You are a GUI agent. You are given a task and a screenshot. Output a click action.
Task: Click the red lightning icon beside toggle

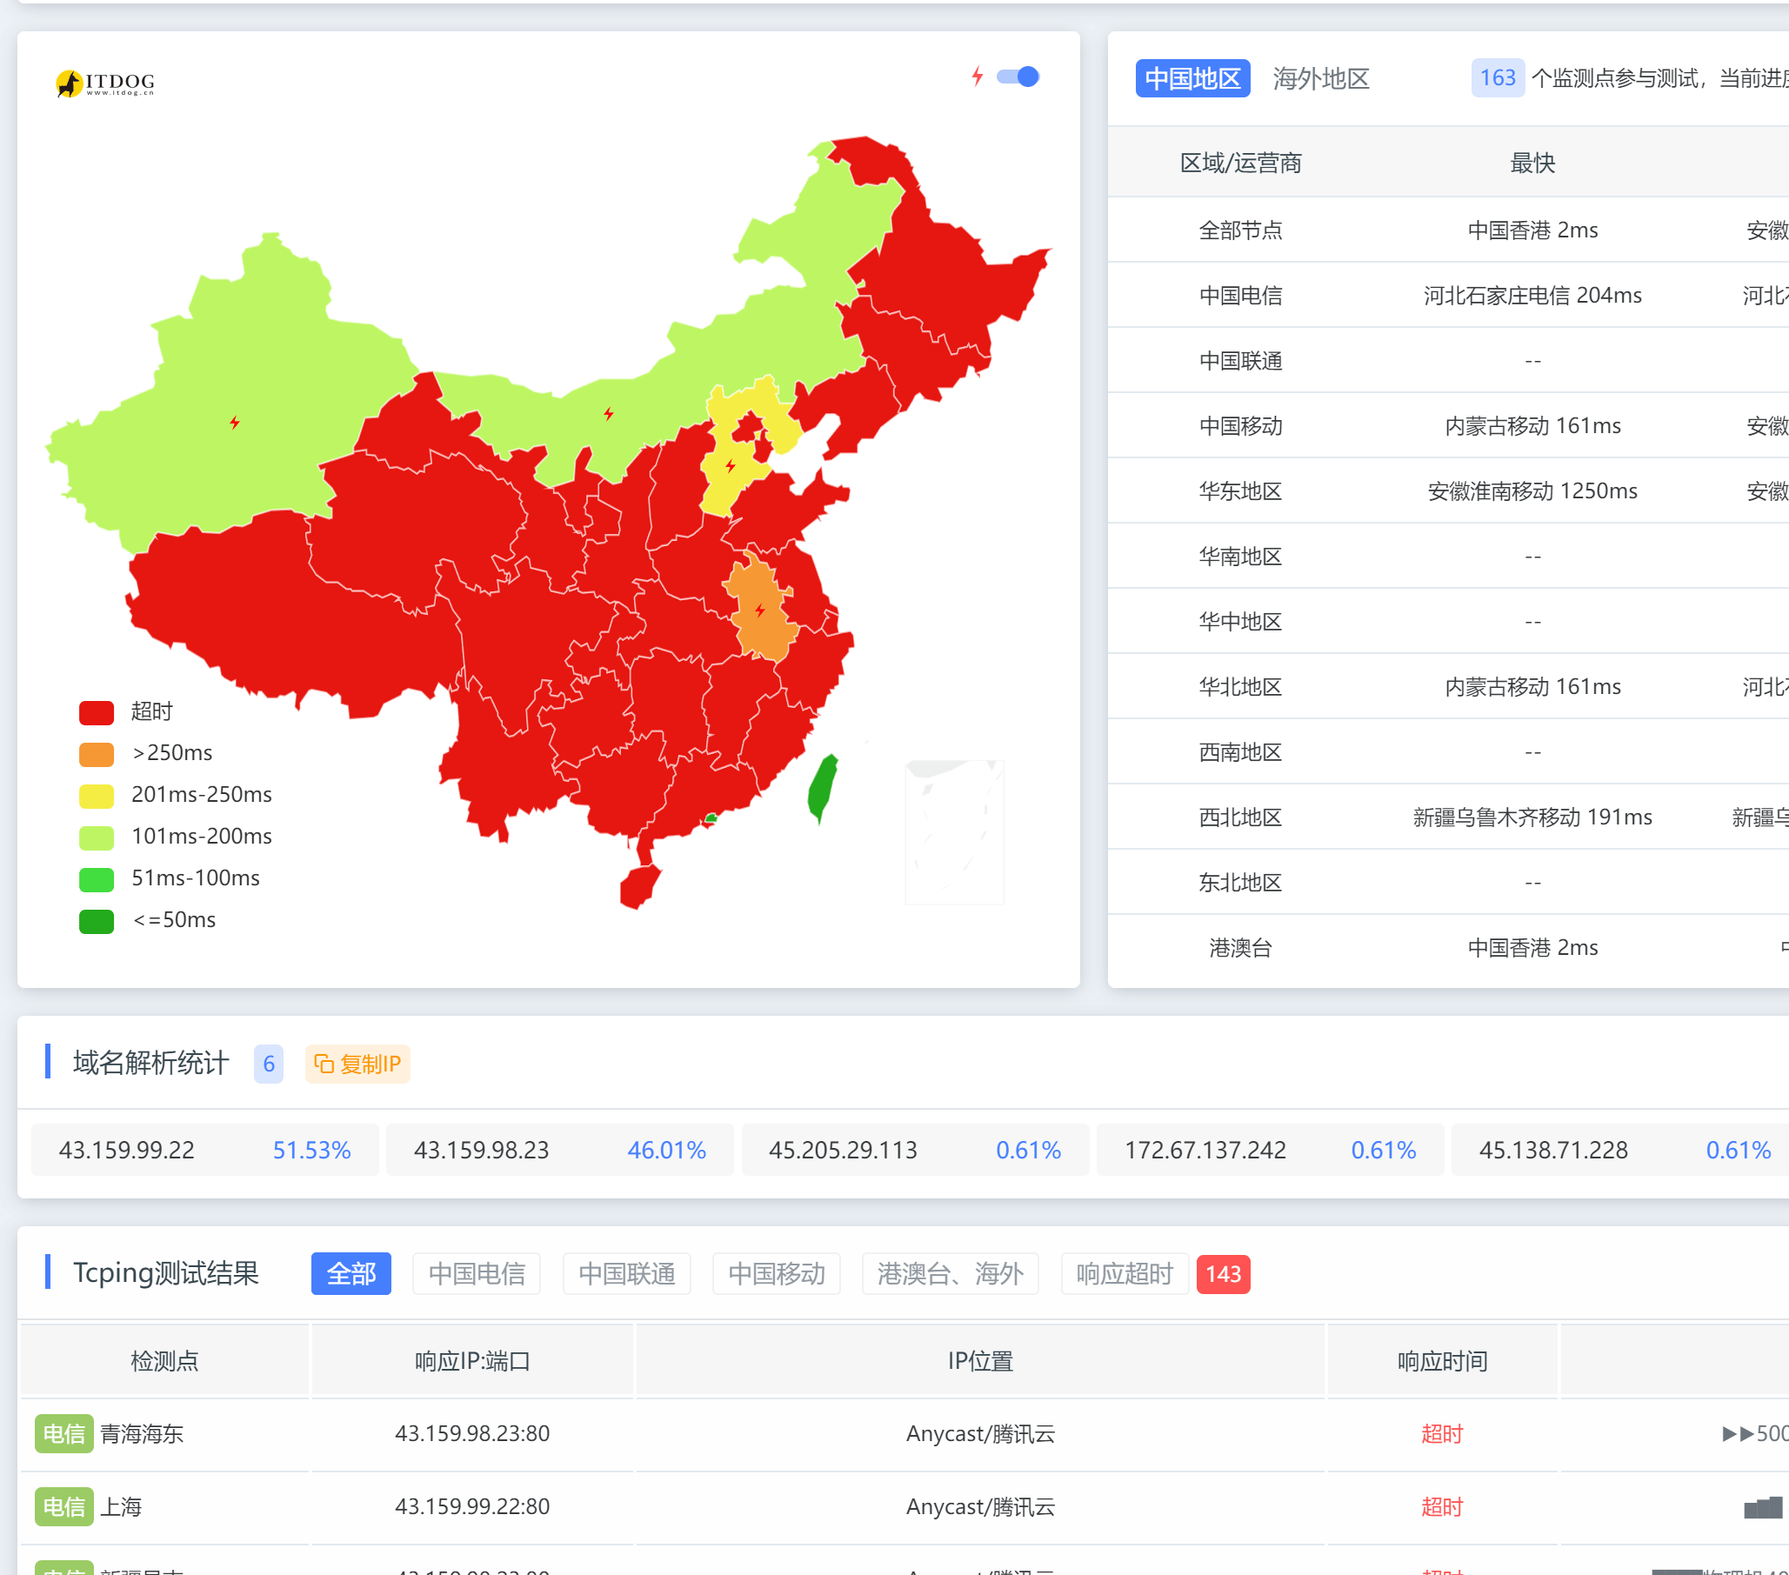[977, 77]
